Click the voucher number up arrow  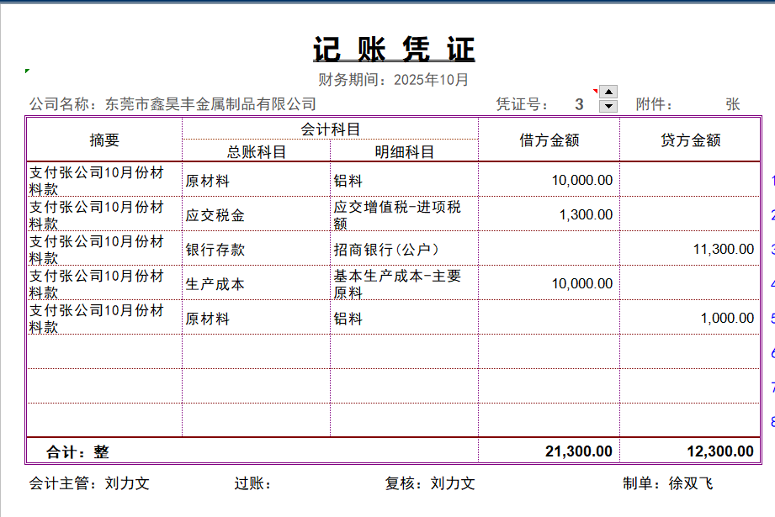point(609,92)
